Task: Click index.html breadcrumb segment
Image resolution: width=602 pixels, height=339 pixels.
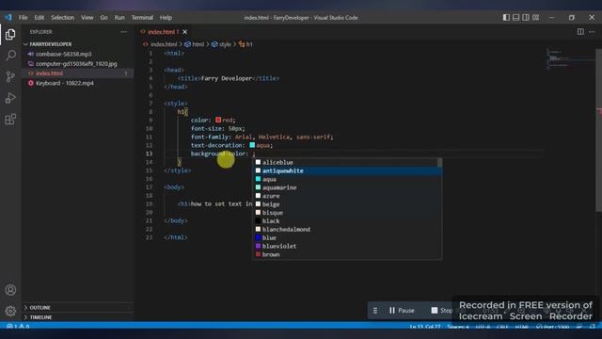Action: (160, 44)
